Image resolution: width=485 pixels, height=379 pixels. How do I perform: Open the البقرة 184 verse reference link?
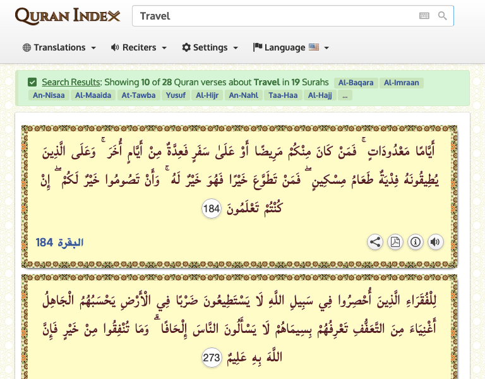pyautogui.click(x=60, y=243)
